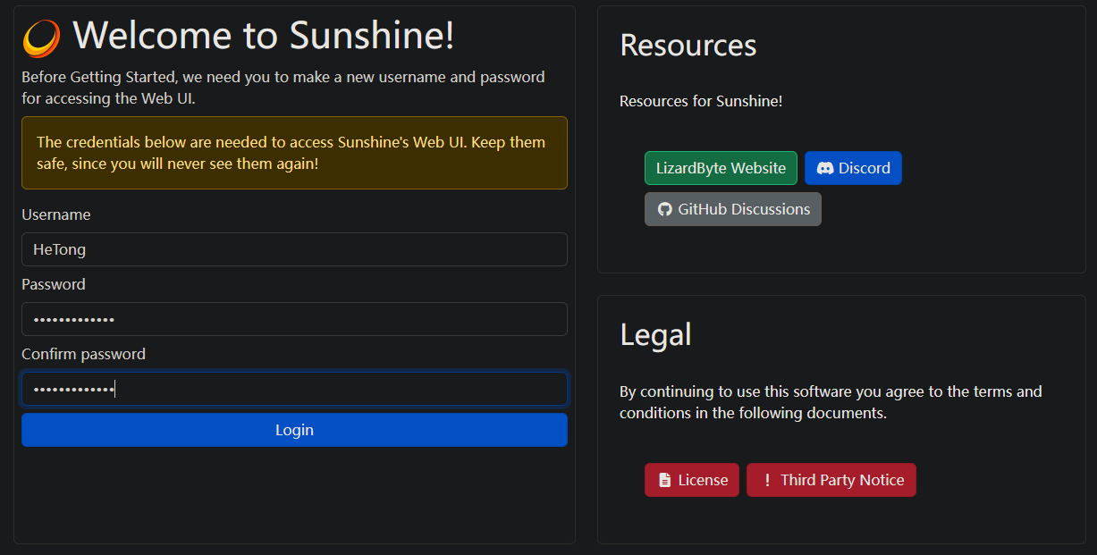Click the Third Party Notice exclamation icon
This screenshot has width=1097, height=555.
click(766, 480)
